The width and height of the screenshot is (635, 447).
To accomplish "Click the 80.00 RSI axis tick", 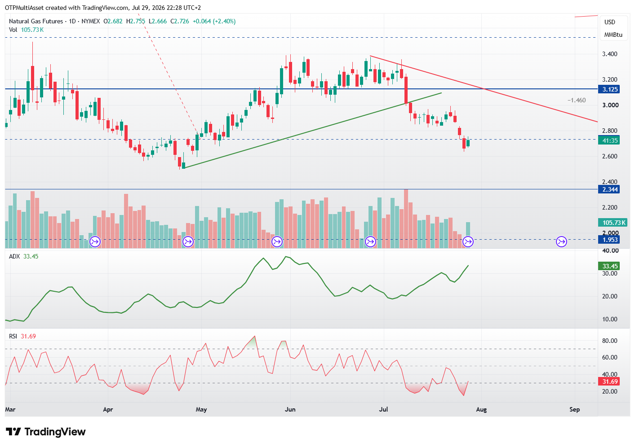I will click(x=610, y=341).
